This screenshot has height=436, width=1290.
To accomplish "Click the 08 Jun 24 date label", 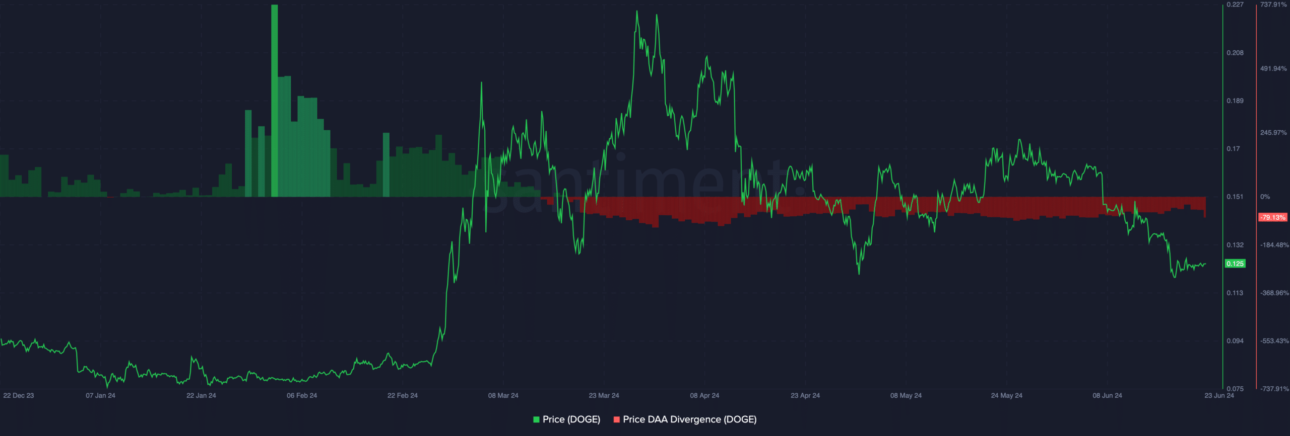I will pos(1107,396).
